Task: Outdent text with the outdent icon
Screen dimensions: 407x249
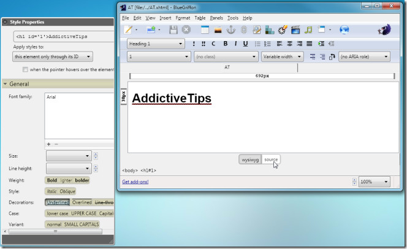Action: coord(331,44)
